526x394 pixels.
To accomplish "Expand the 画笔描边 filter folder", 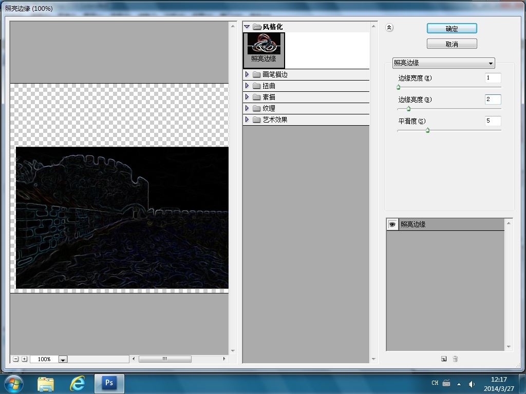I will click(x=247, y=74).
